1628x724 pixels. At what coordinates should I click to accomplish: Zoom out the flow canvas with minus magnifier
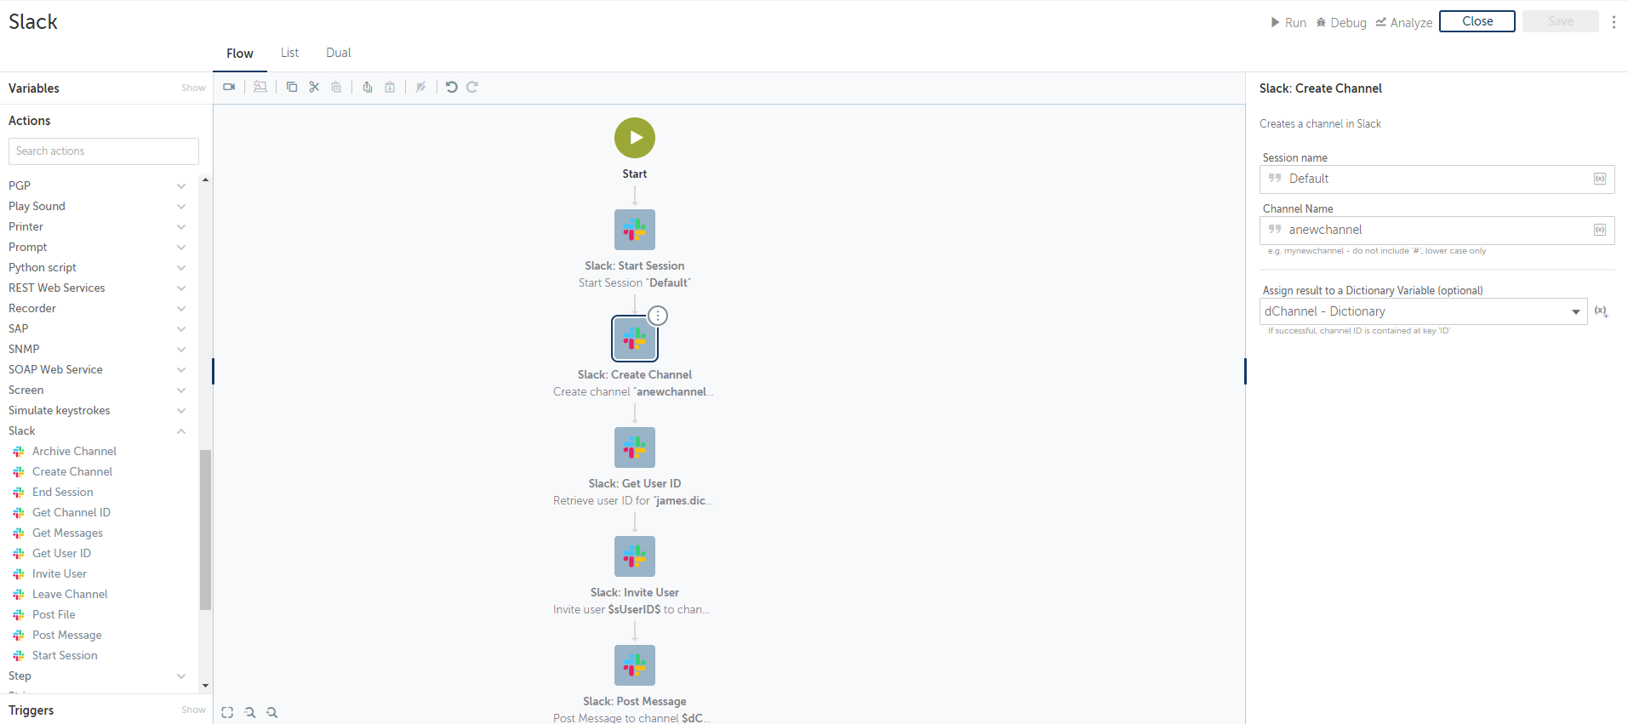(249, 713)
